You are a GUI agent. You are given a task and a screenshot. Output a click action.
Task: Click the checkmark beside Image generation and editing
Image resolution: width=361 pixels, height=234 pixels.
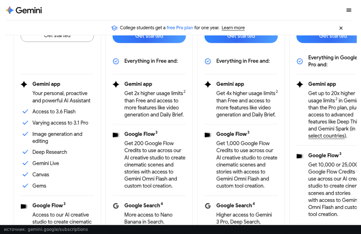(25, 134)
